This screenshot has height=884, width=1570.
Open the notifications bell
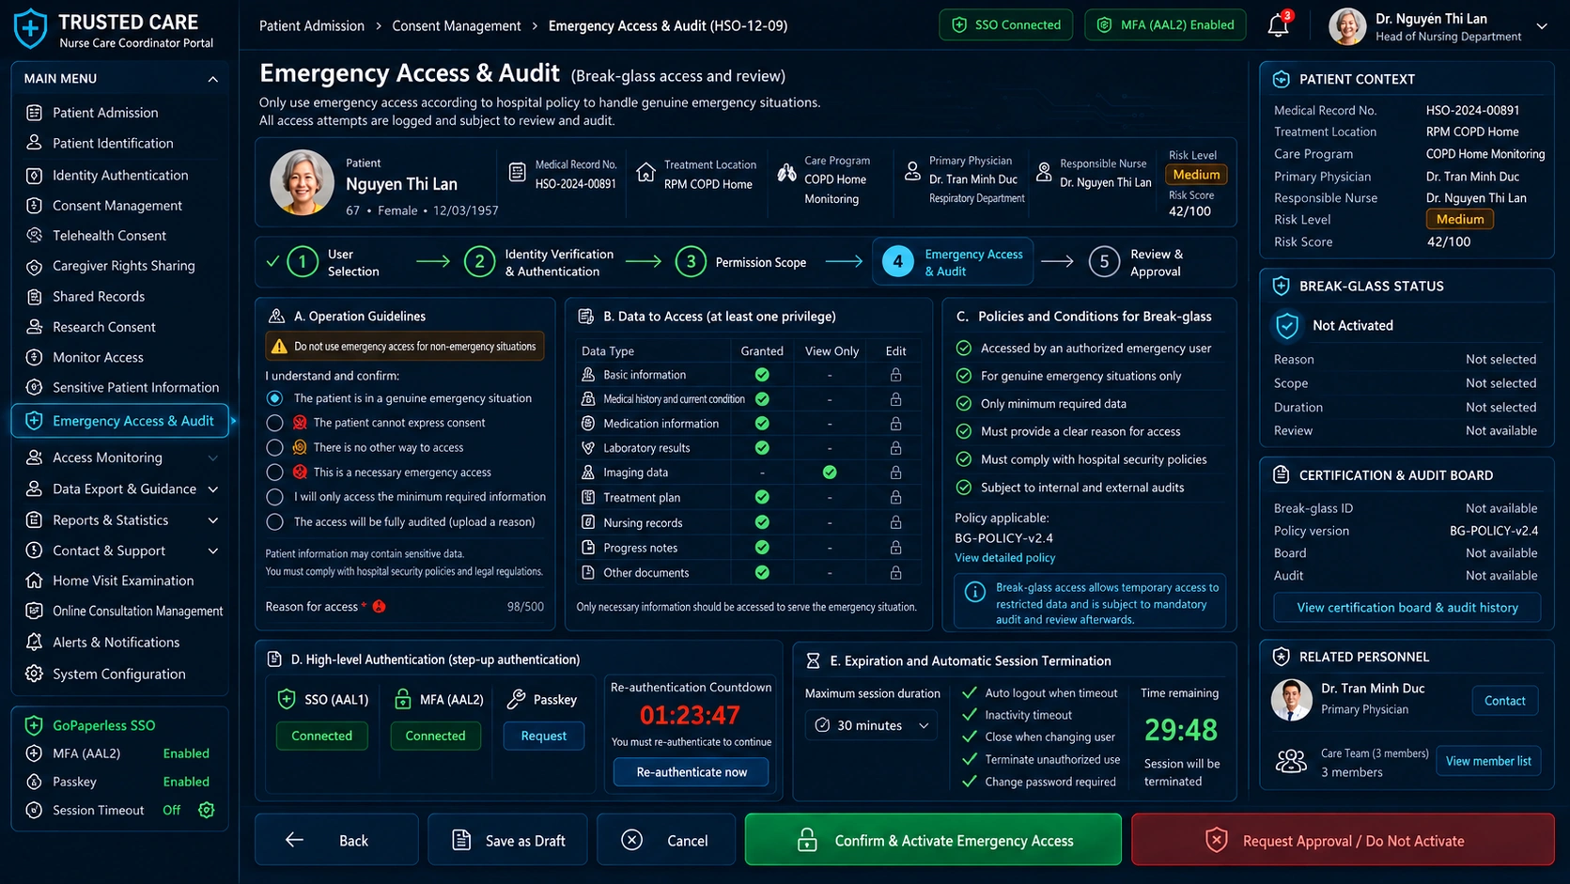pos(1278,25)
